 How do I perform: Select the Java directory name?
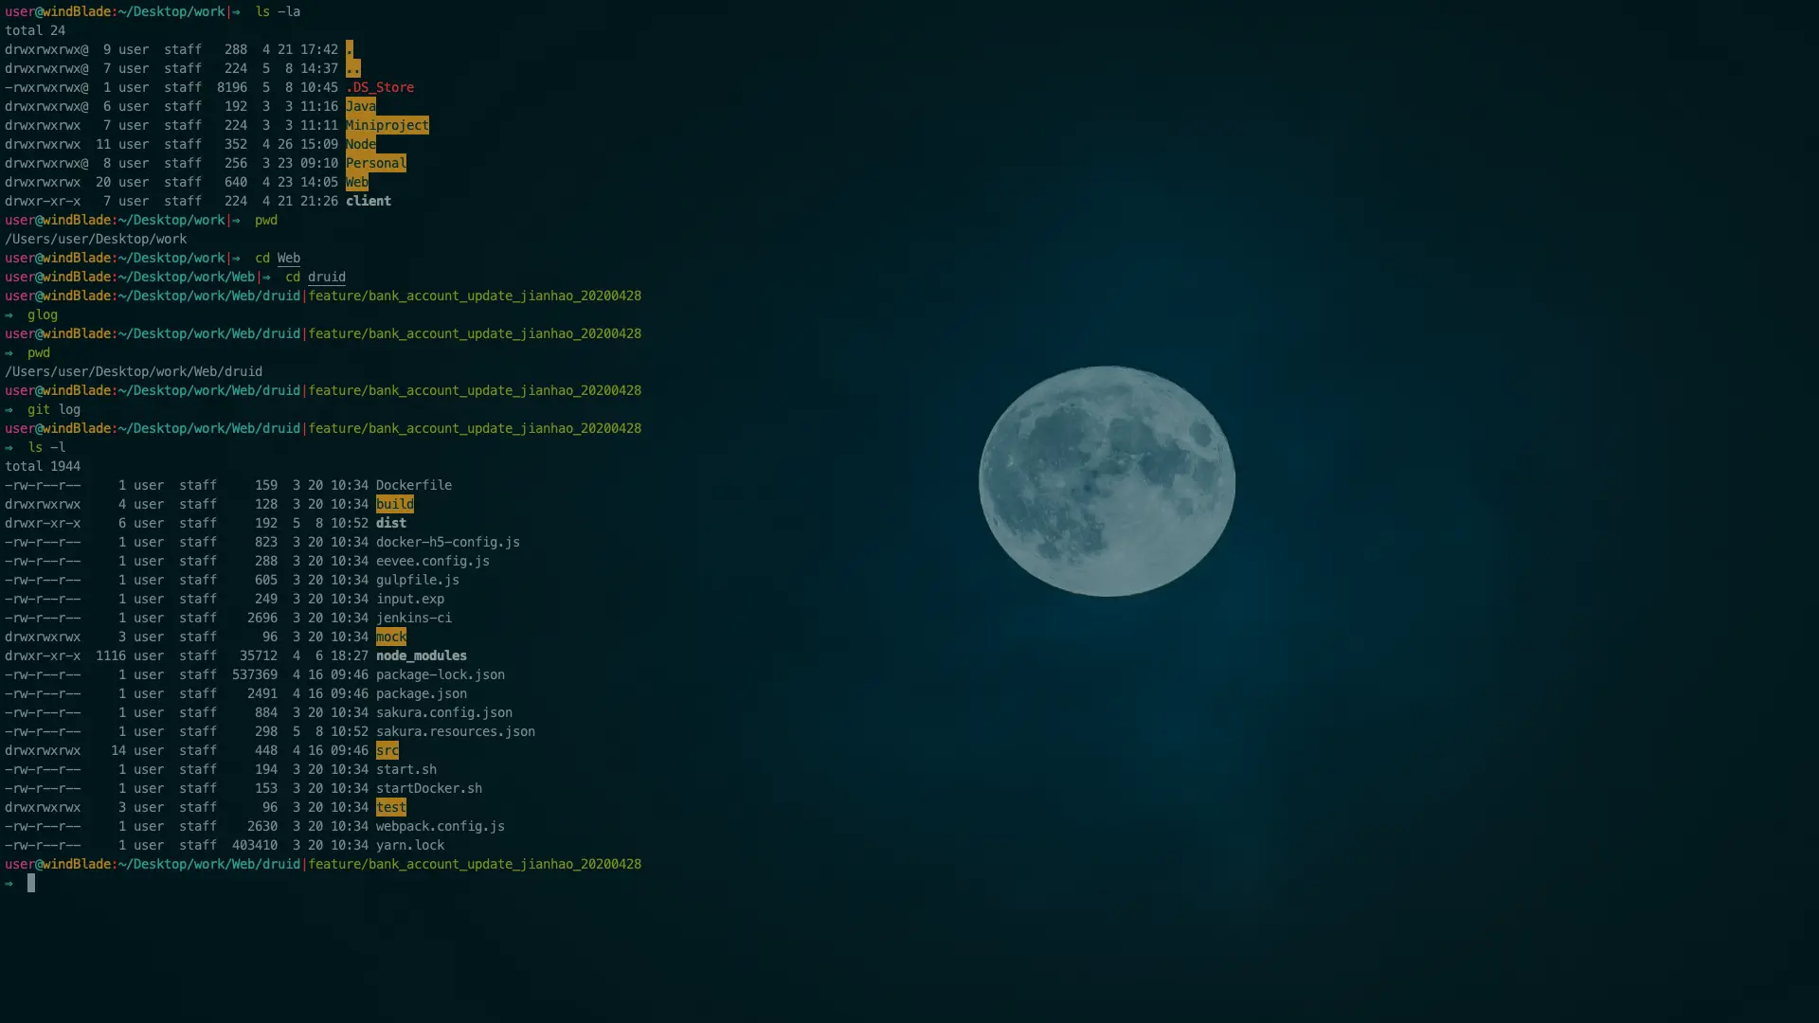click(x=361, y=106)
